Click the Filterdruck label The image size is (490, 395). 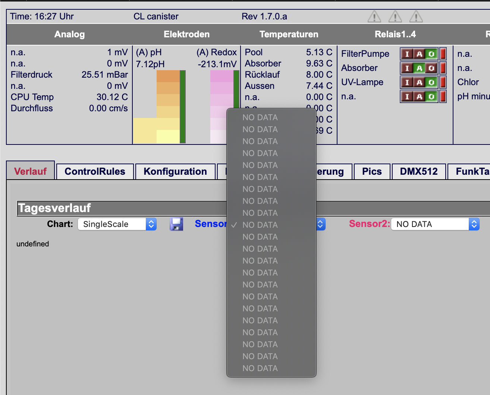point(32,75)
